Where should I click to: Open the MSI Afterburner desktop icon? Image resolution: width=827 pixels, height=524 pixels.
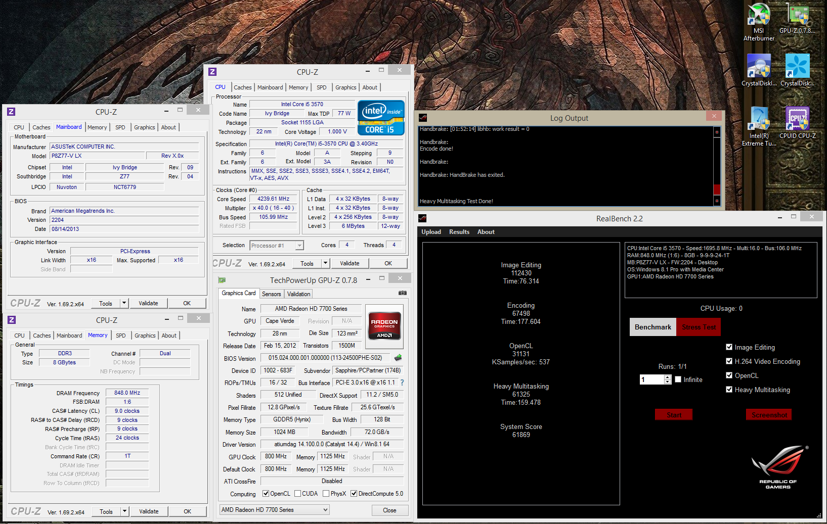[x=759, y=22]
